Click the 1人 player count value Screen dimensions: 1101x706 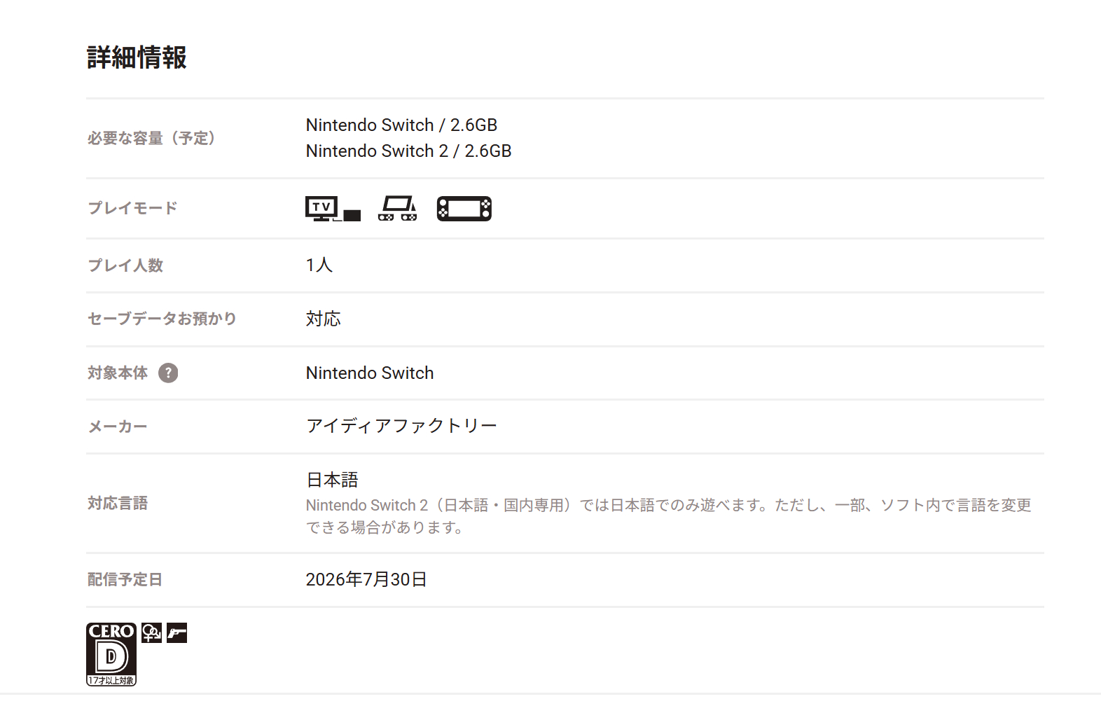319,265
